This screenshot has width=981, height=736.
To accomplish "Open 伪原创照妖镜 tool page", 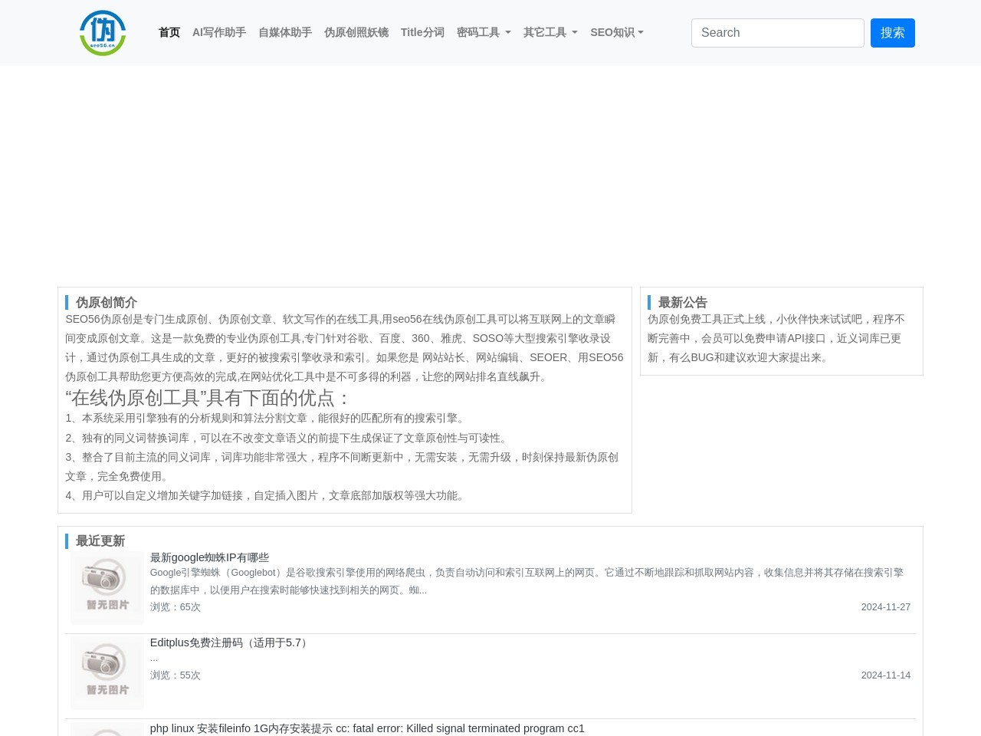I will (356, 32).
